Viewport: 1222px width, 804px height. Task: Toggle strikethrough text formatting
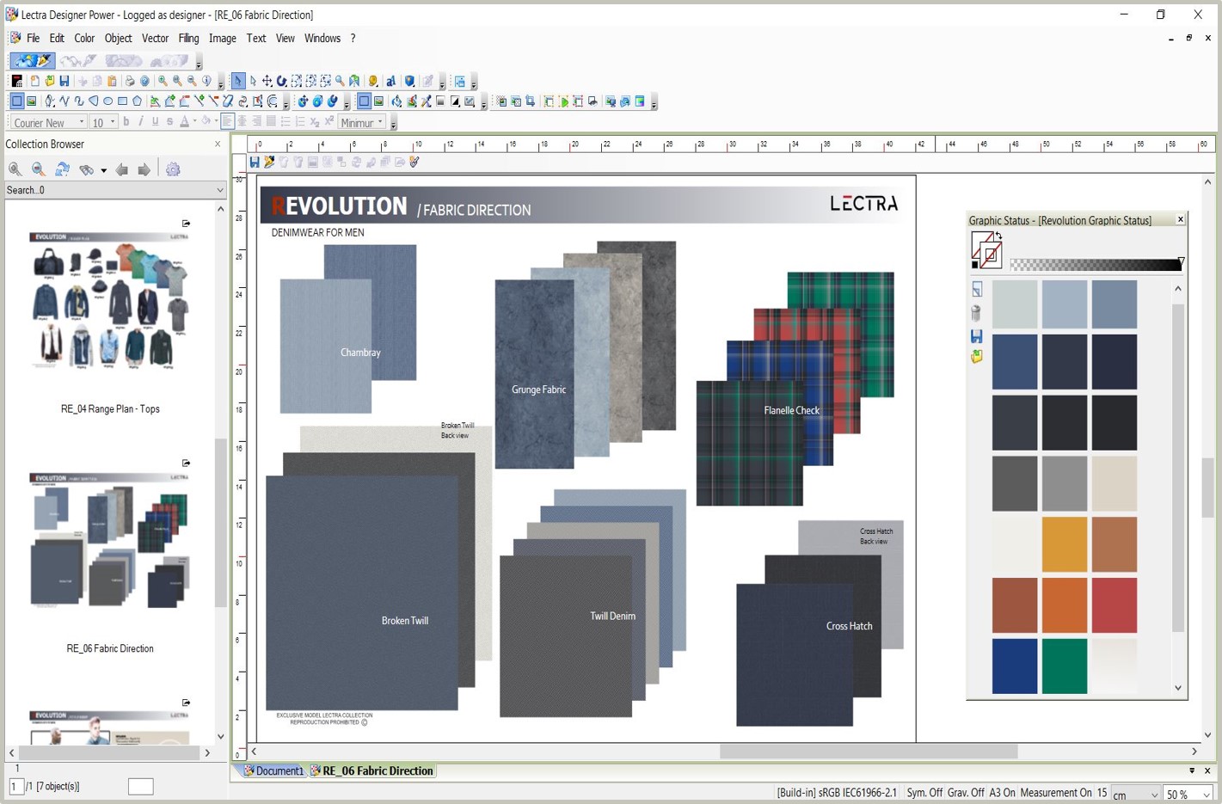[x=169, y=122]
